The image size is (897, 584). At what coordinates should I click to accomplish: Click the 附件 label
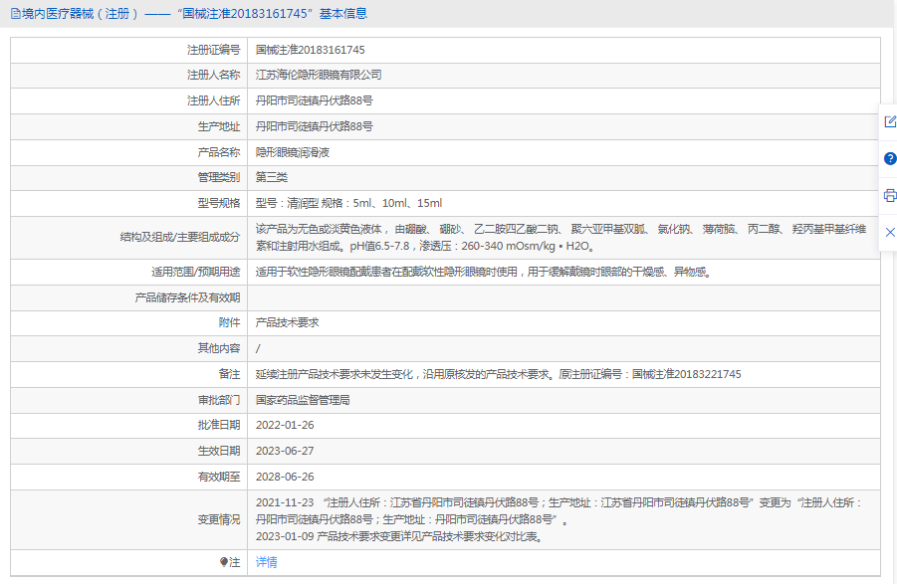pos(229,323)
